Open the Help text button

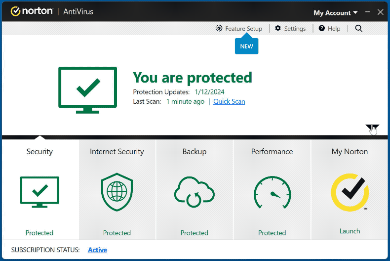(x=334, y=29)
